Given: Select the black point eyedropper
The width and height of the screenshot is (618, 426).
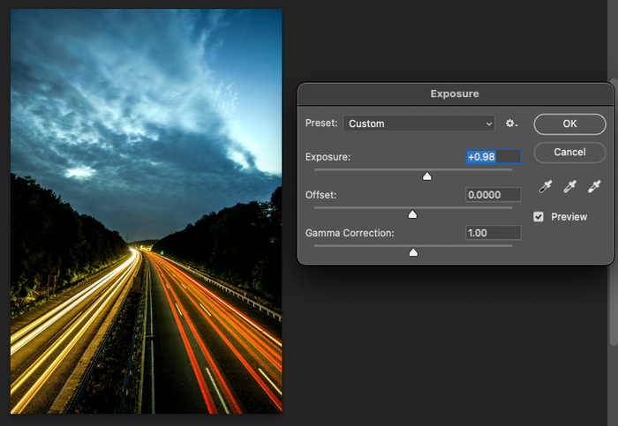Looking at the screenshot, I should 546,187.
